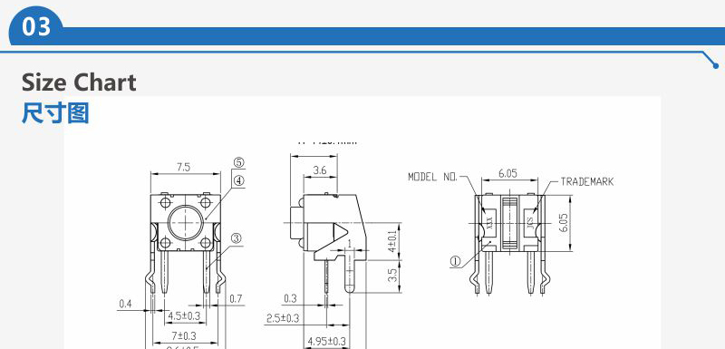Select the Size Chart heading
This screenshot has width=725, height=349.
pyautogui.click(x=79, y=82)
